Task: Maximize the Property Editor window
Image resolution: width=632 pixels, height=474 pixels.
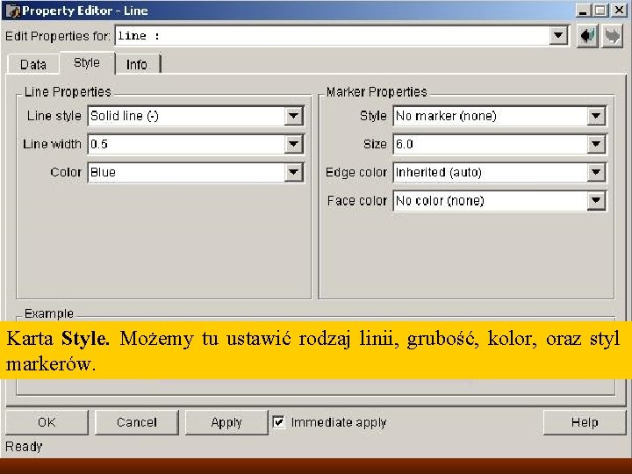Action: coord(600,11)
